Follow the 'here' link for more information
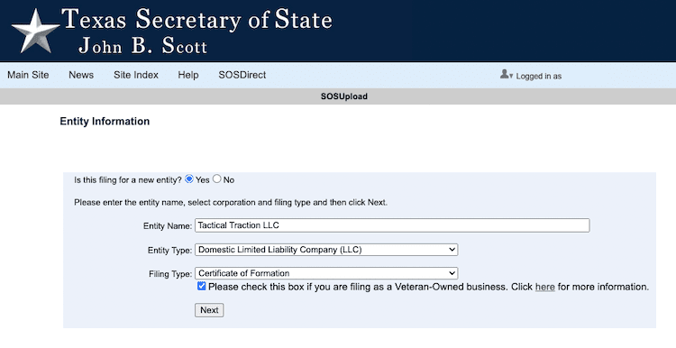This screenshot has height=348, width=676. point(545,287)
